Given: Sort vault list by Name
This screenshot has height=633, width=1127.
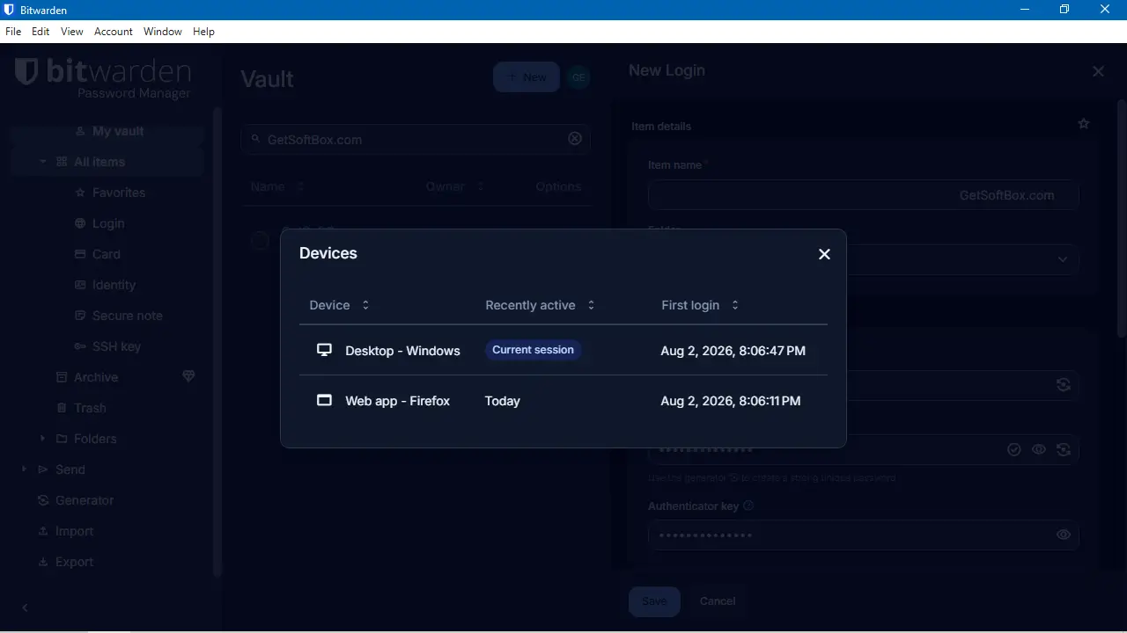Looking at the screenshot, I should pyautogui.click(x=276, y=186).
